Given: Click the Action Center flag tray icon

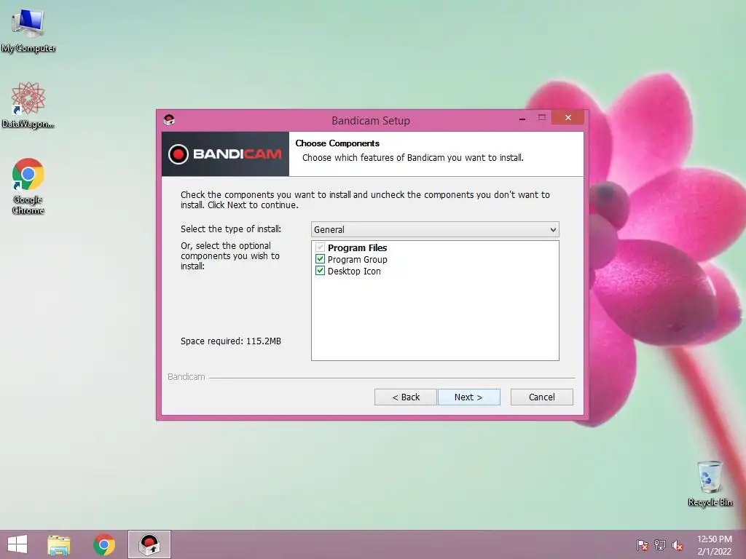Looking at the screenshot, I should [x=643, y=545].
